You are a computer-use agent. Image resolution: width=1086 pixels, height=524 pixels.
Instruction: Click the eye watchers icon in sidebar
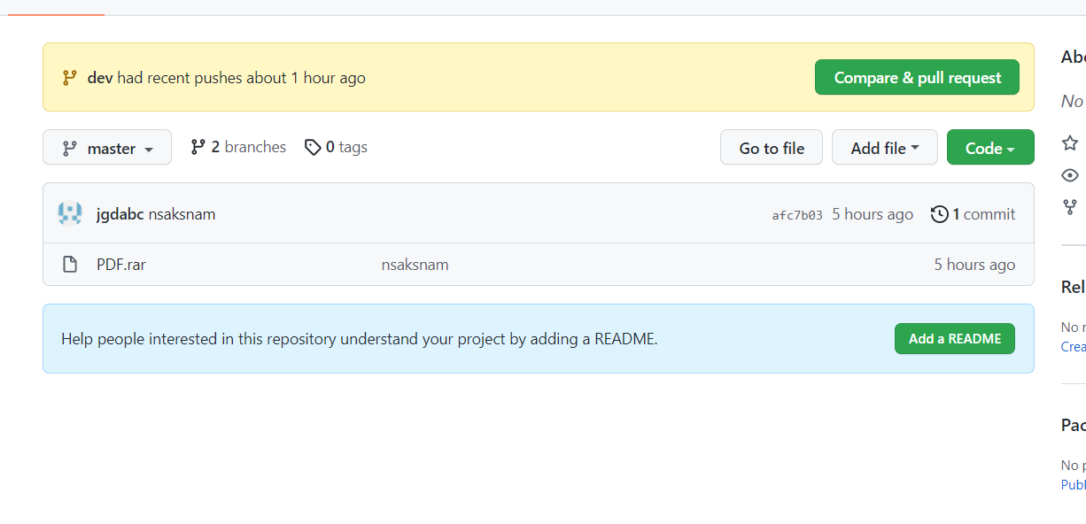point(1070,175)
